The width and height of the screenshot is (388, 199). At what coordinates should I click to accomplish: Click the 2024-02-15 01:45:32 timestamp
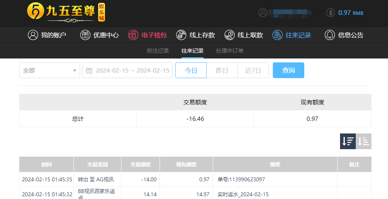[47, 194]
